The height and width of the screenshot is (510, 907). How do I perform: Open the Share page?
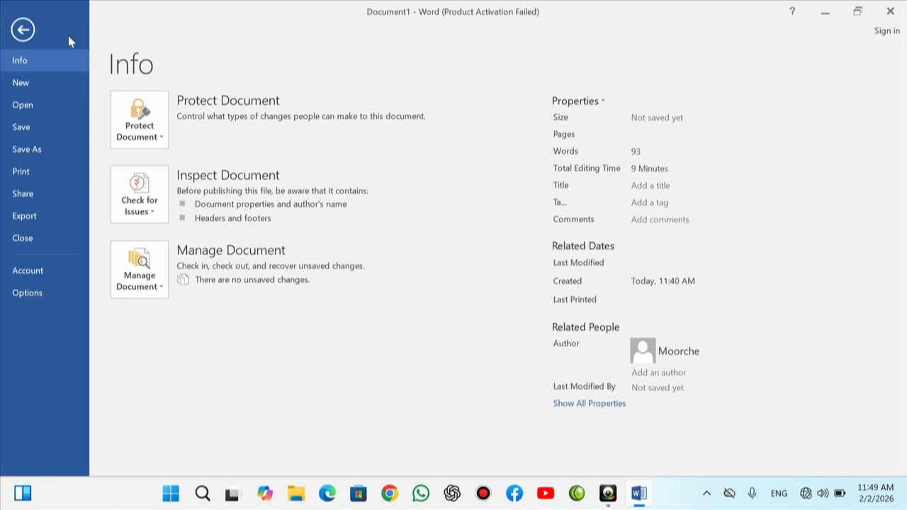(x=45, y=193)
